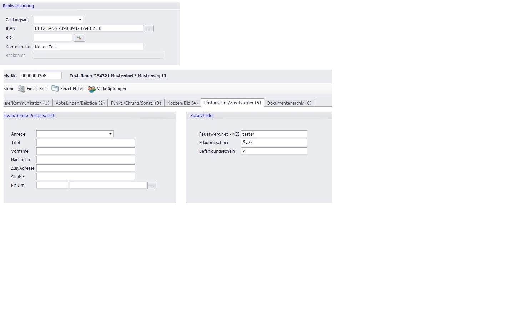Click the Befähigungsschein field
This screenshot has width=519, height=314.
[274, 151]
